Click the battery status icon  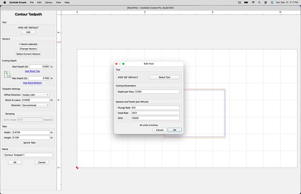pyautogui.click(x=246, y=3)
